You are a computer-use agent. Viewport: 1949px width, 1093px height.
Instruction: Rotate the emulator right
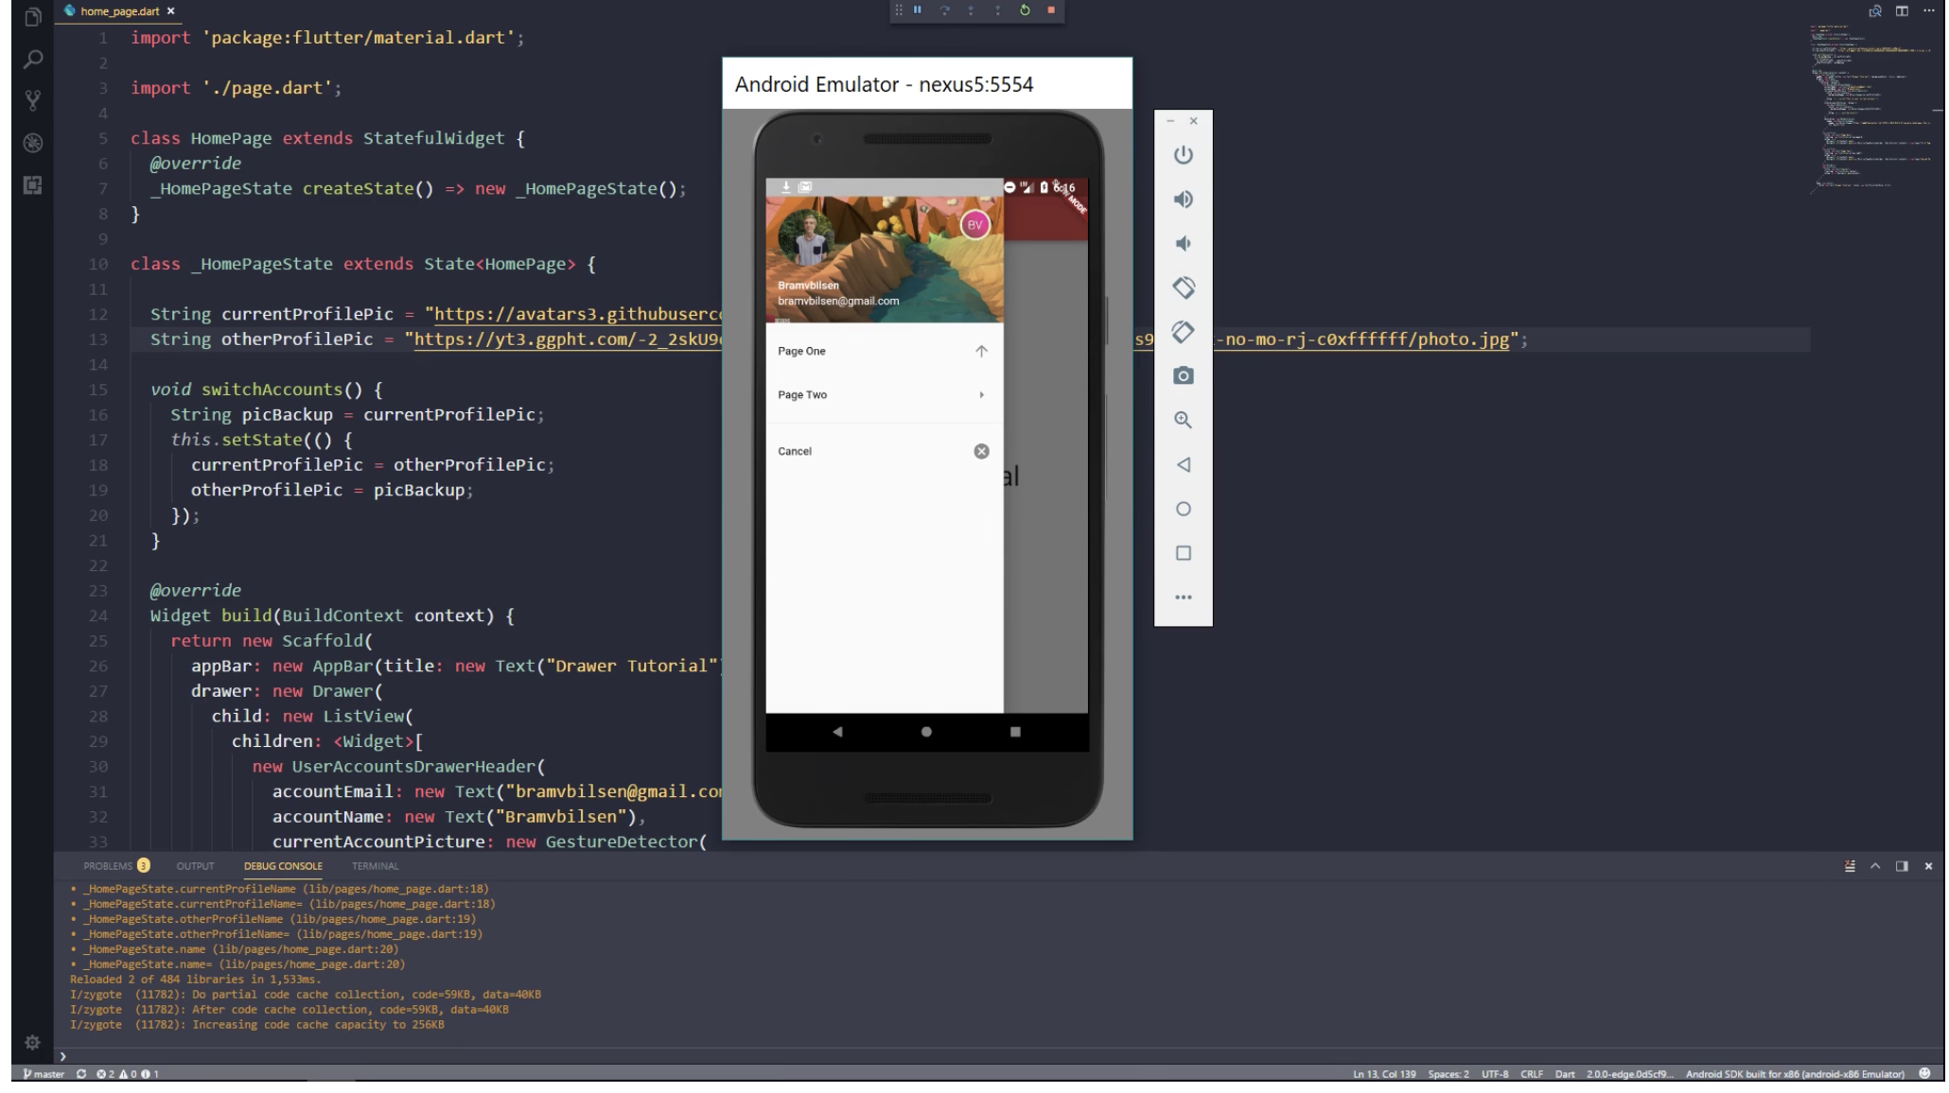click(1183, 332)
